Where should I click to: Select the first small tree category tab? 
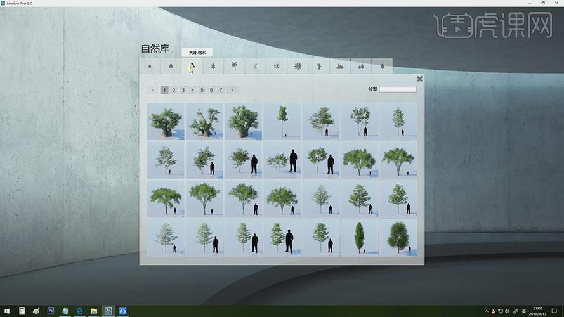click(x=150, y=66)
